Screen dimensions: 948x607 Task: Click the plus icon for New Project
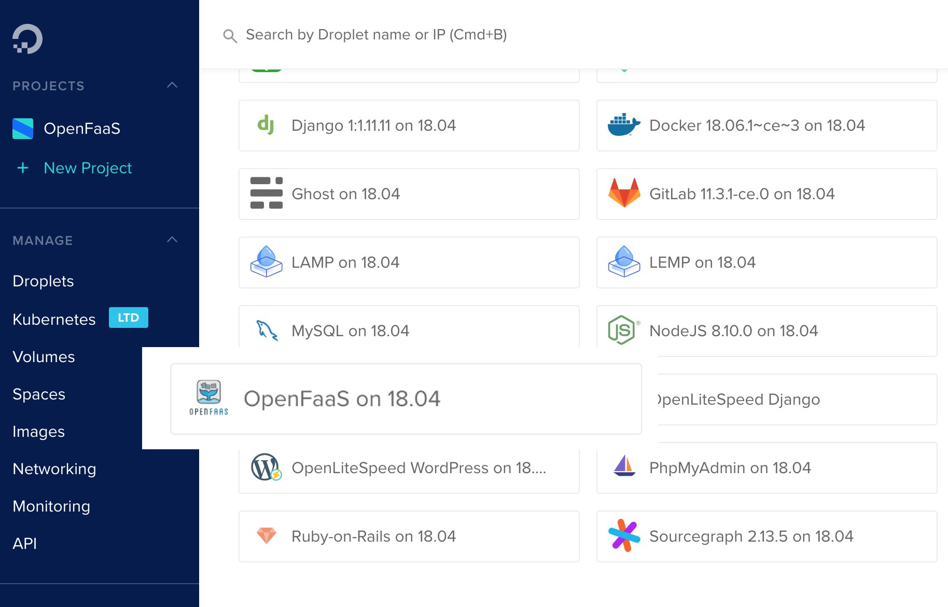[x=23, y=168]
